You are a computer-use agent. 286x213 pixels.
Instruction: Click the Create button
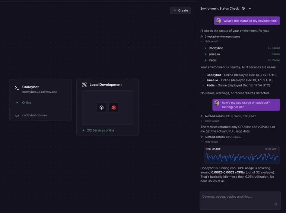(180, 10)
